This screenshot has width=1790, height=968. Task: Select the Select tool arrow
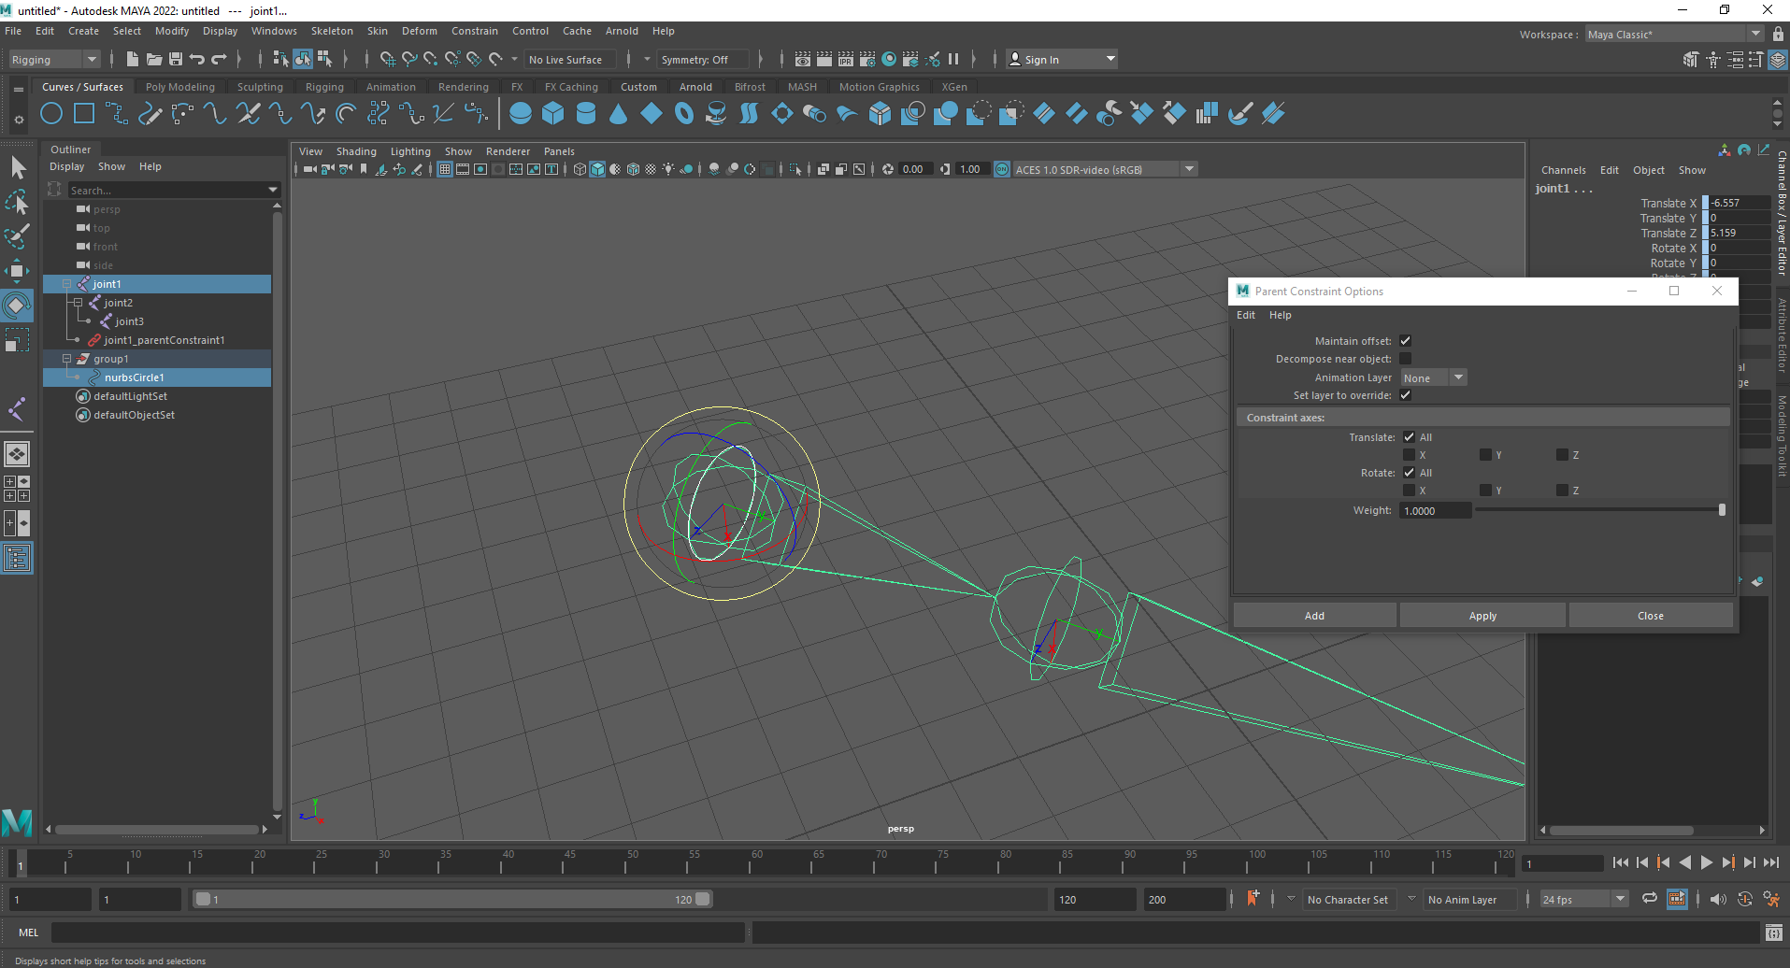click(18, 168)
